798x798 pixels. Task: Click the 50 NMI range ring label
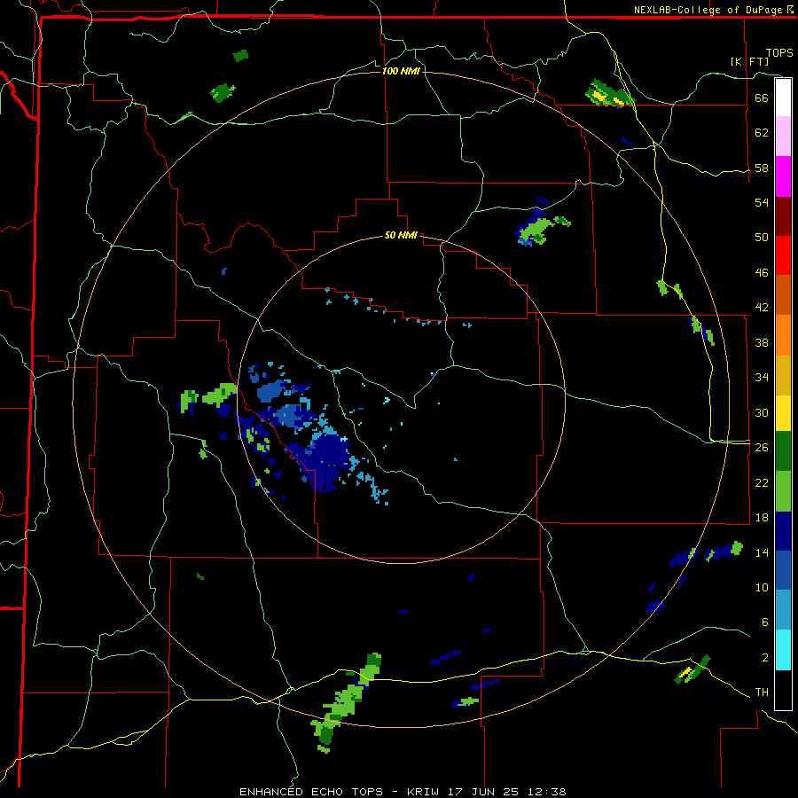point(401,235)
